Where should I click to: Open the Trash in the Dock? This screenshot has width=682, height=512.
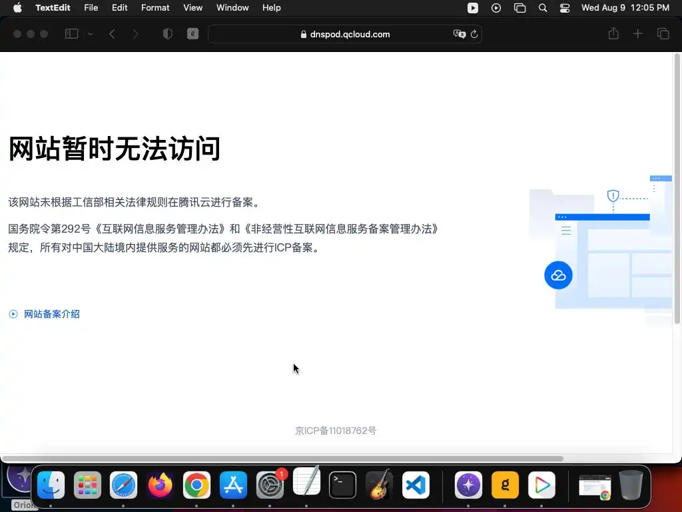click(631, 485)
